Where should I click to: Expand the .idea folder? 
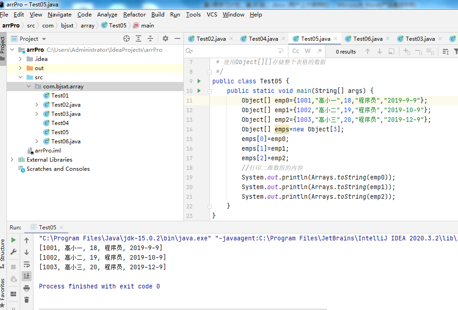coord(20,59)
